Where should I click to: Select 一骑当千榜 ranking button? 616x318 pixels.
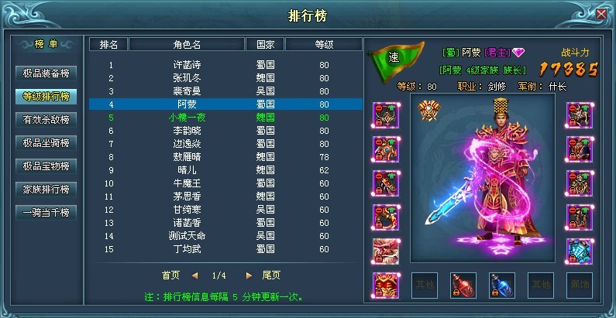point(46,213)
